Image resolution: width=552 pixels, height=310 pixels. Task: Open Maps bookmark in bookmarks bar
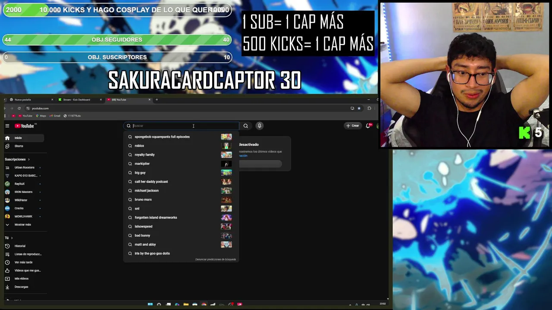tap(41, 116)
